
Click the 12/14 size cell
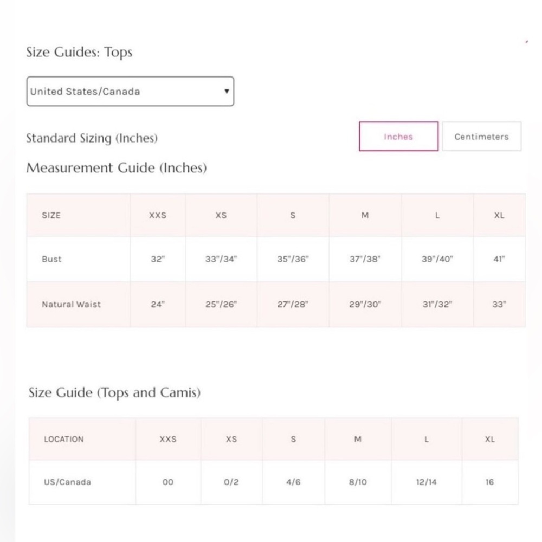pyautogui.click(x=426, y=482)
